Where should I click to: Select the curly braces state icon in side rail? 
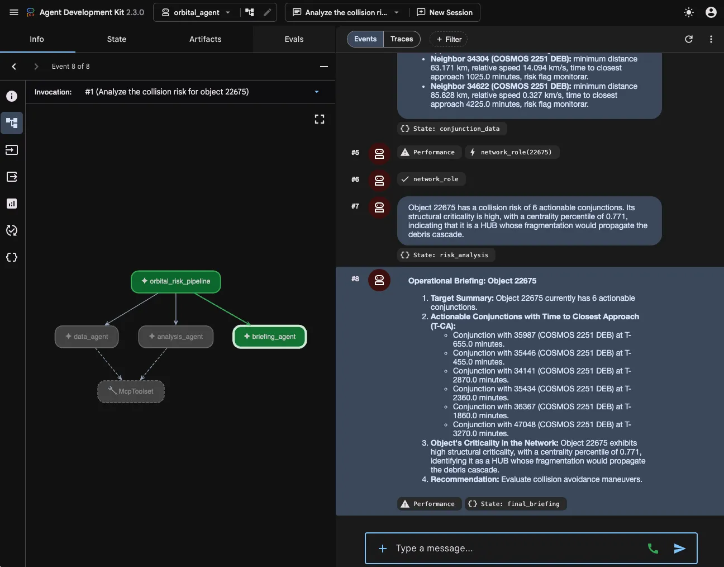coord(12,257)
